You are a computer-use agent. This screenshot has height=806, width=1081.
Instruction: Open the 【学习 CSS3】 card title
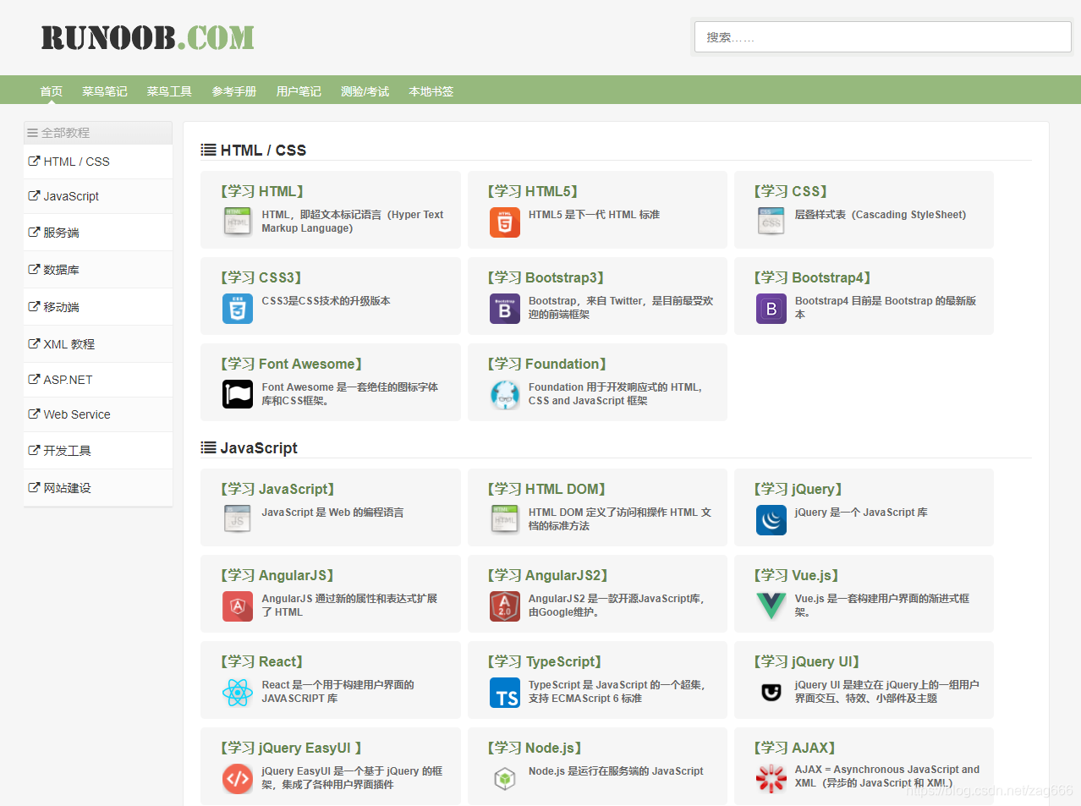coord(261,277)
